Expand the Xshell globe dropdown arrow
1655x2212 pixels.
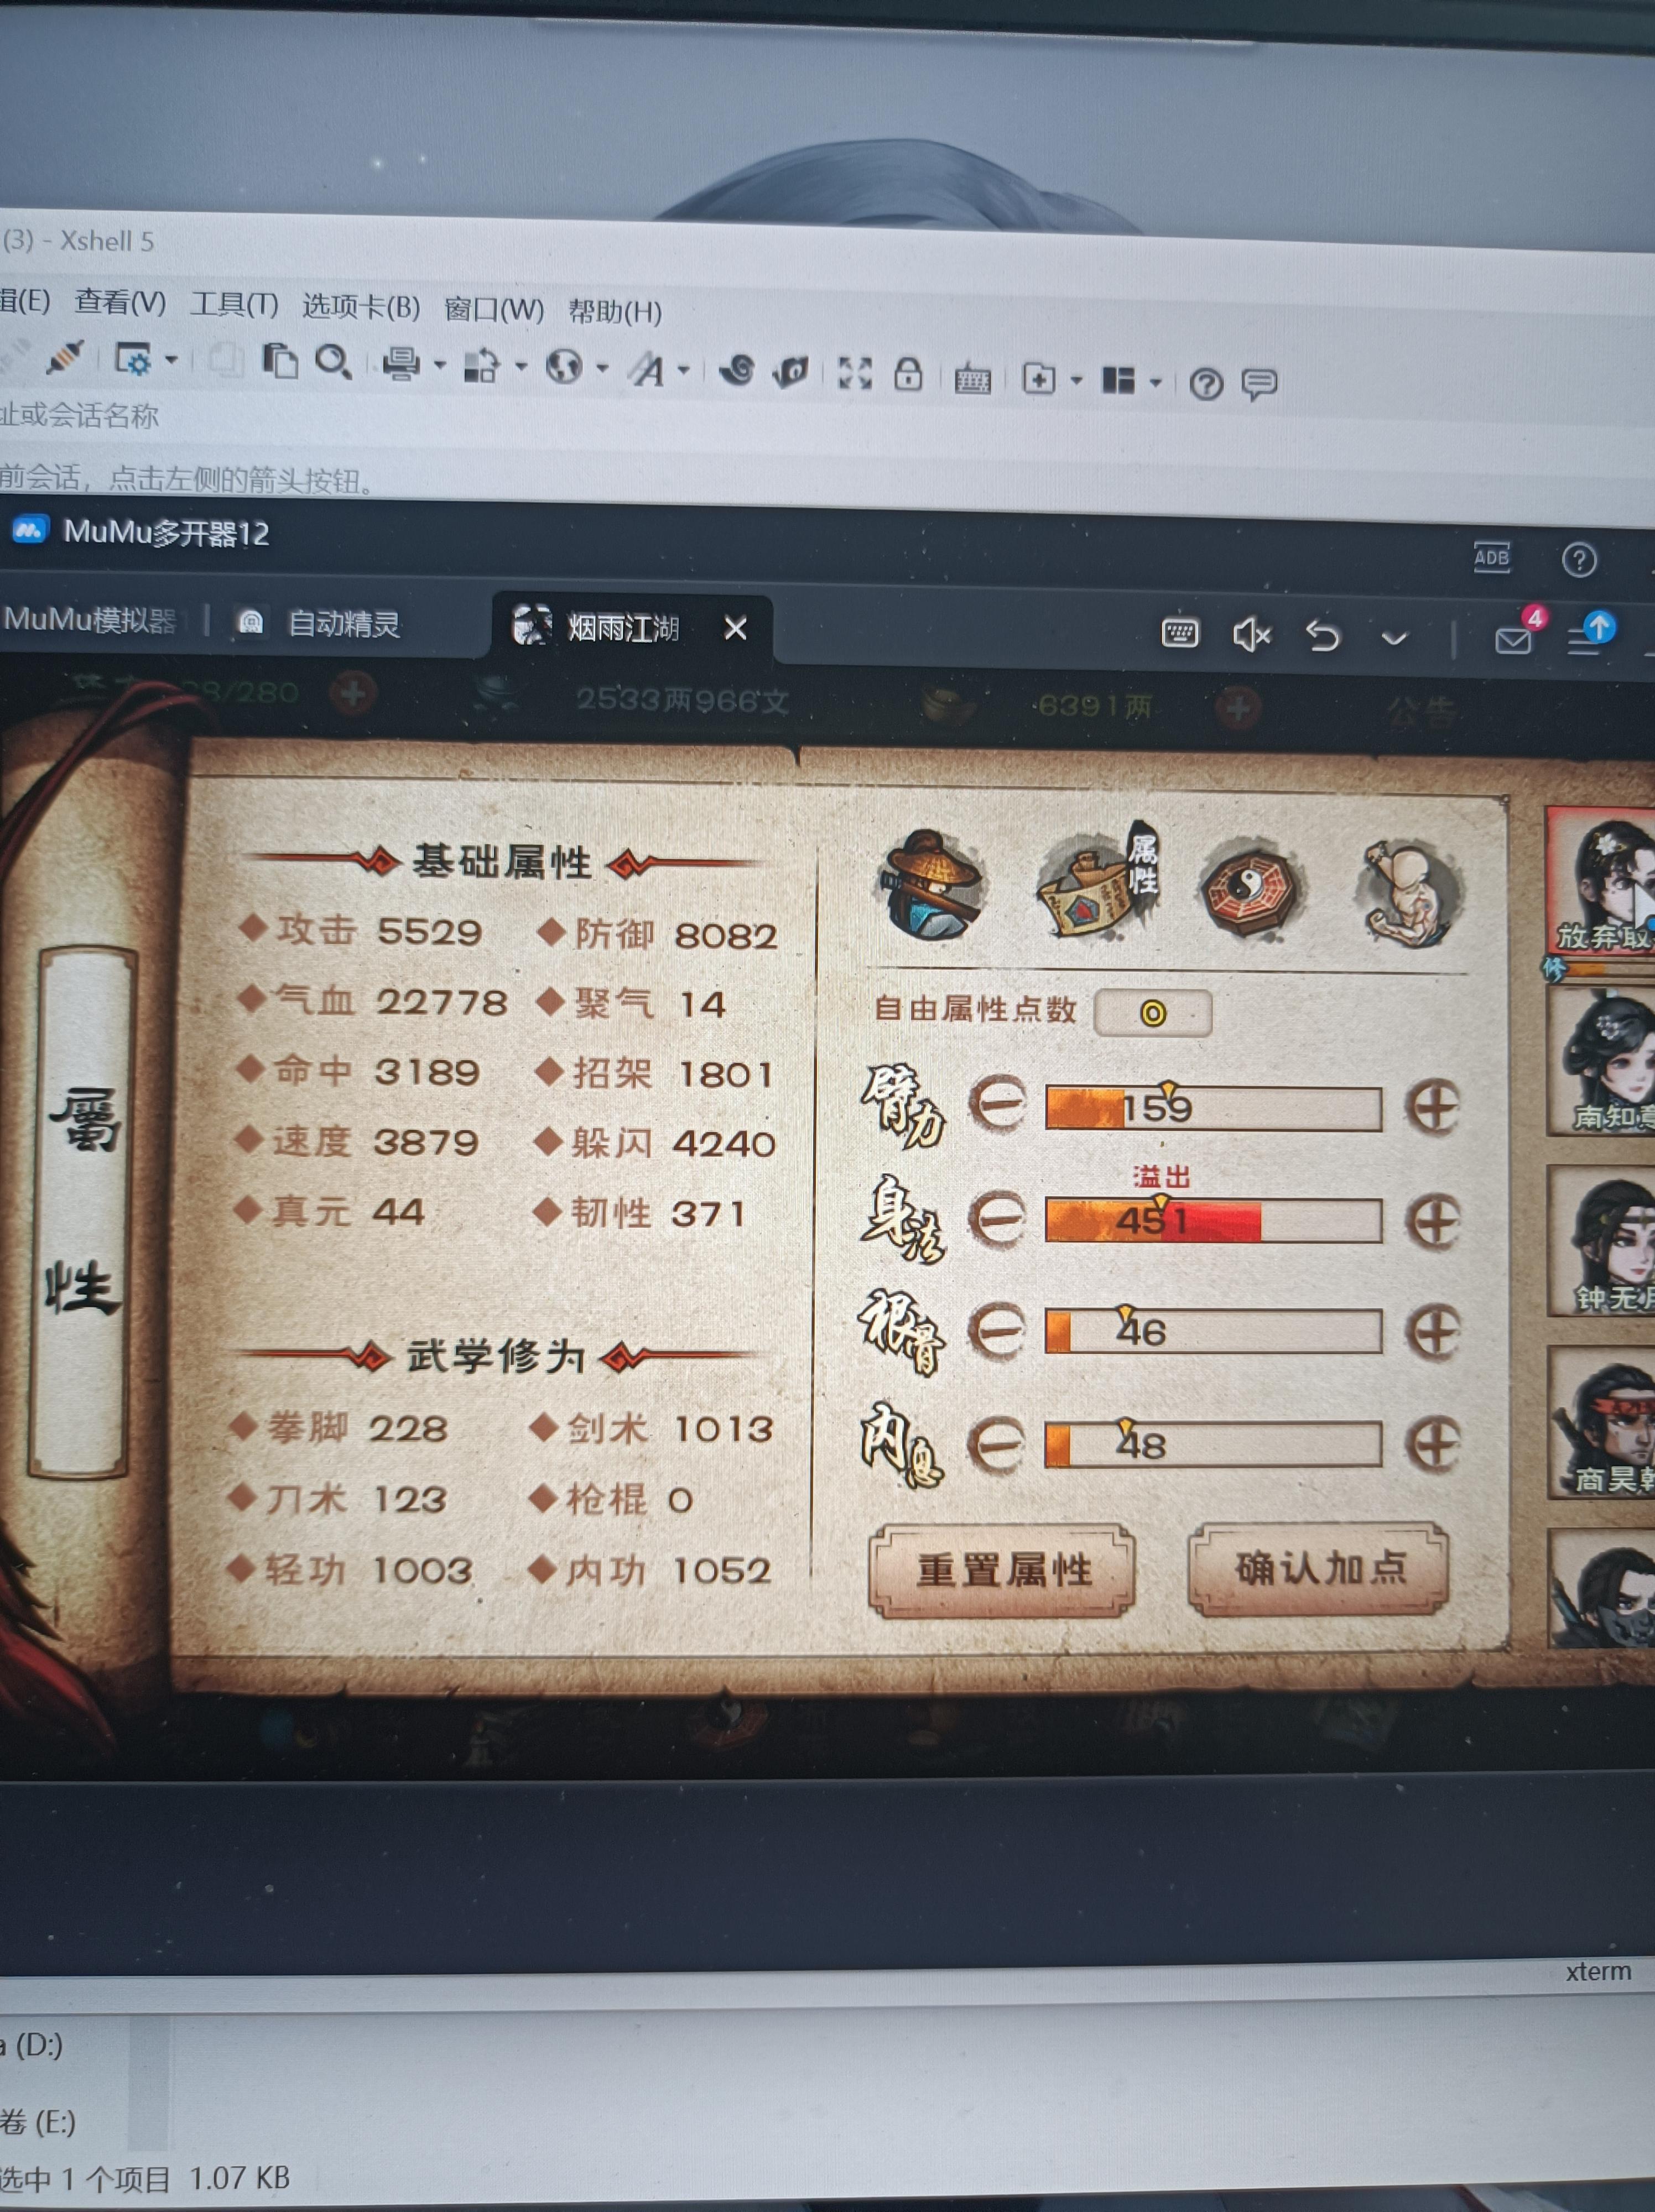pyautogui.click(x=602, y=369)
